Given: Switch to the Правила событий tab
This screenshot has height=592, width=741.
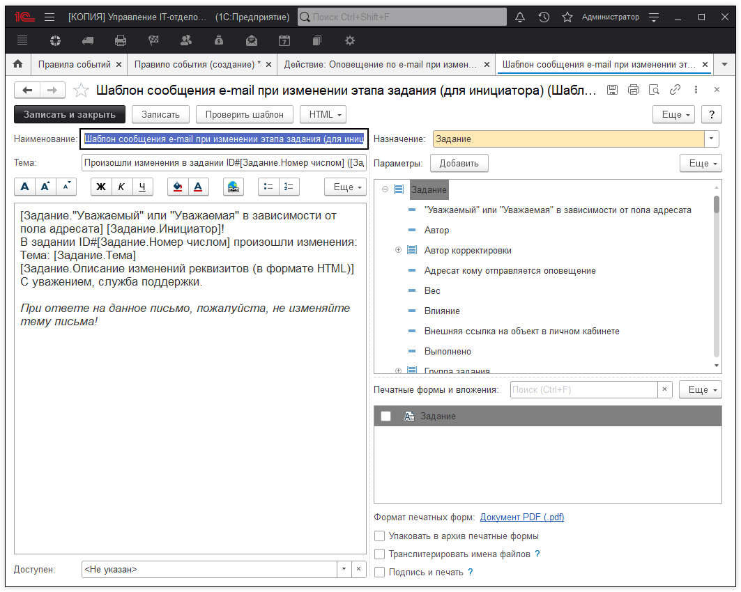Looking at the screenshot, I should pyautogui.click(x=76, y=63).
